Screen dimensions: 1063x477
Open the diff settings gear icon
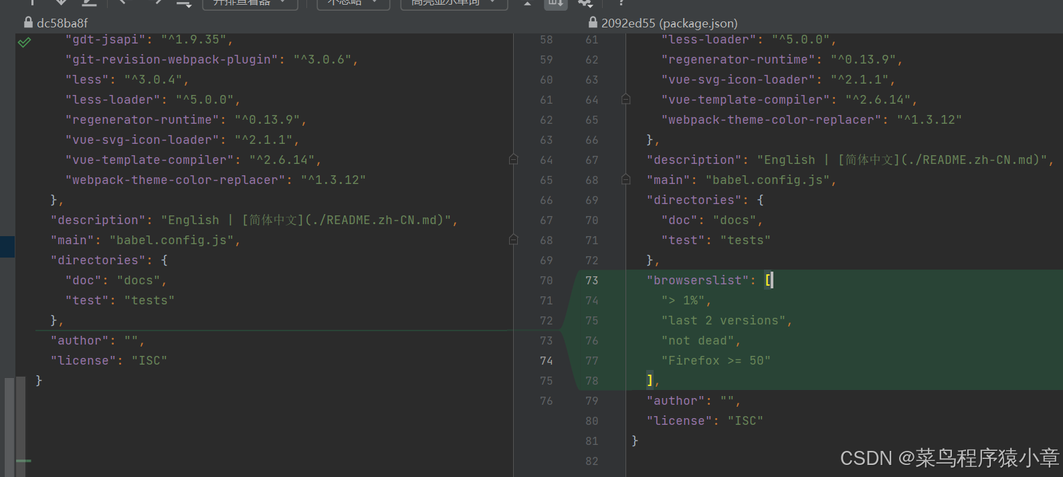click(x=585, y=3)
